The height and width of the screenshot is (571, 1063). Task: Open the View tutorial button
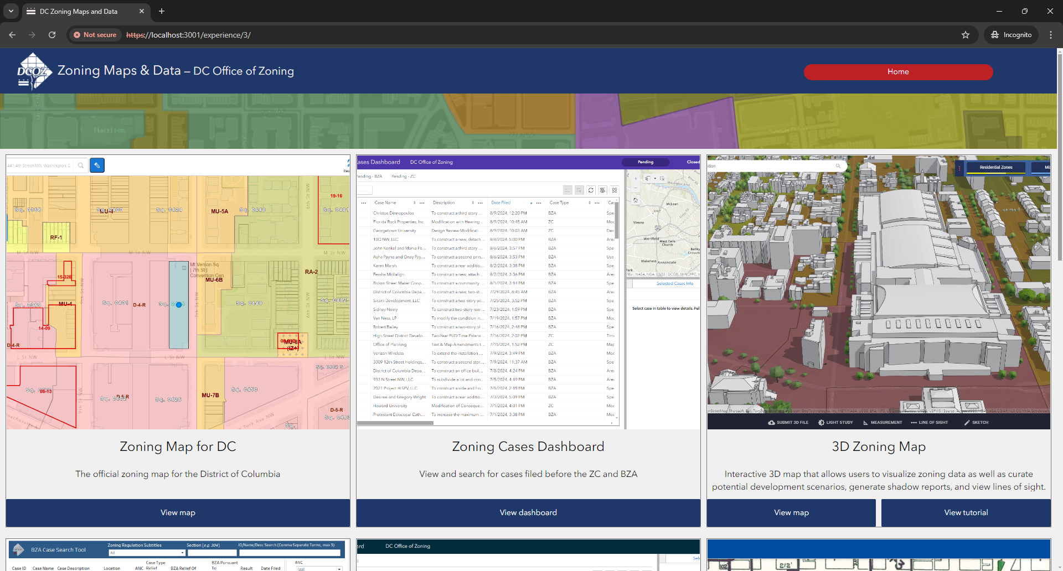[966, 513]
